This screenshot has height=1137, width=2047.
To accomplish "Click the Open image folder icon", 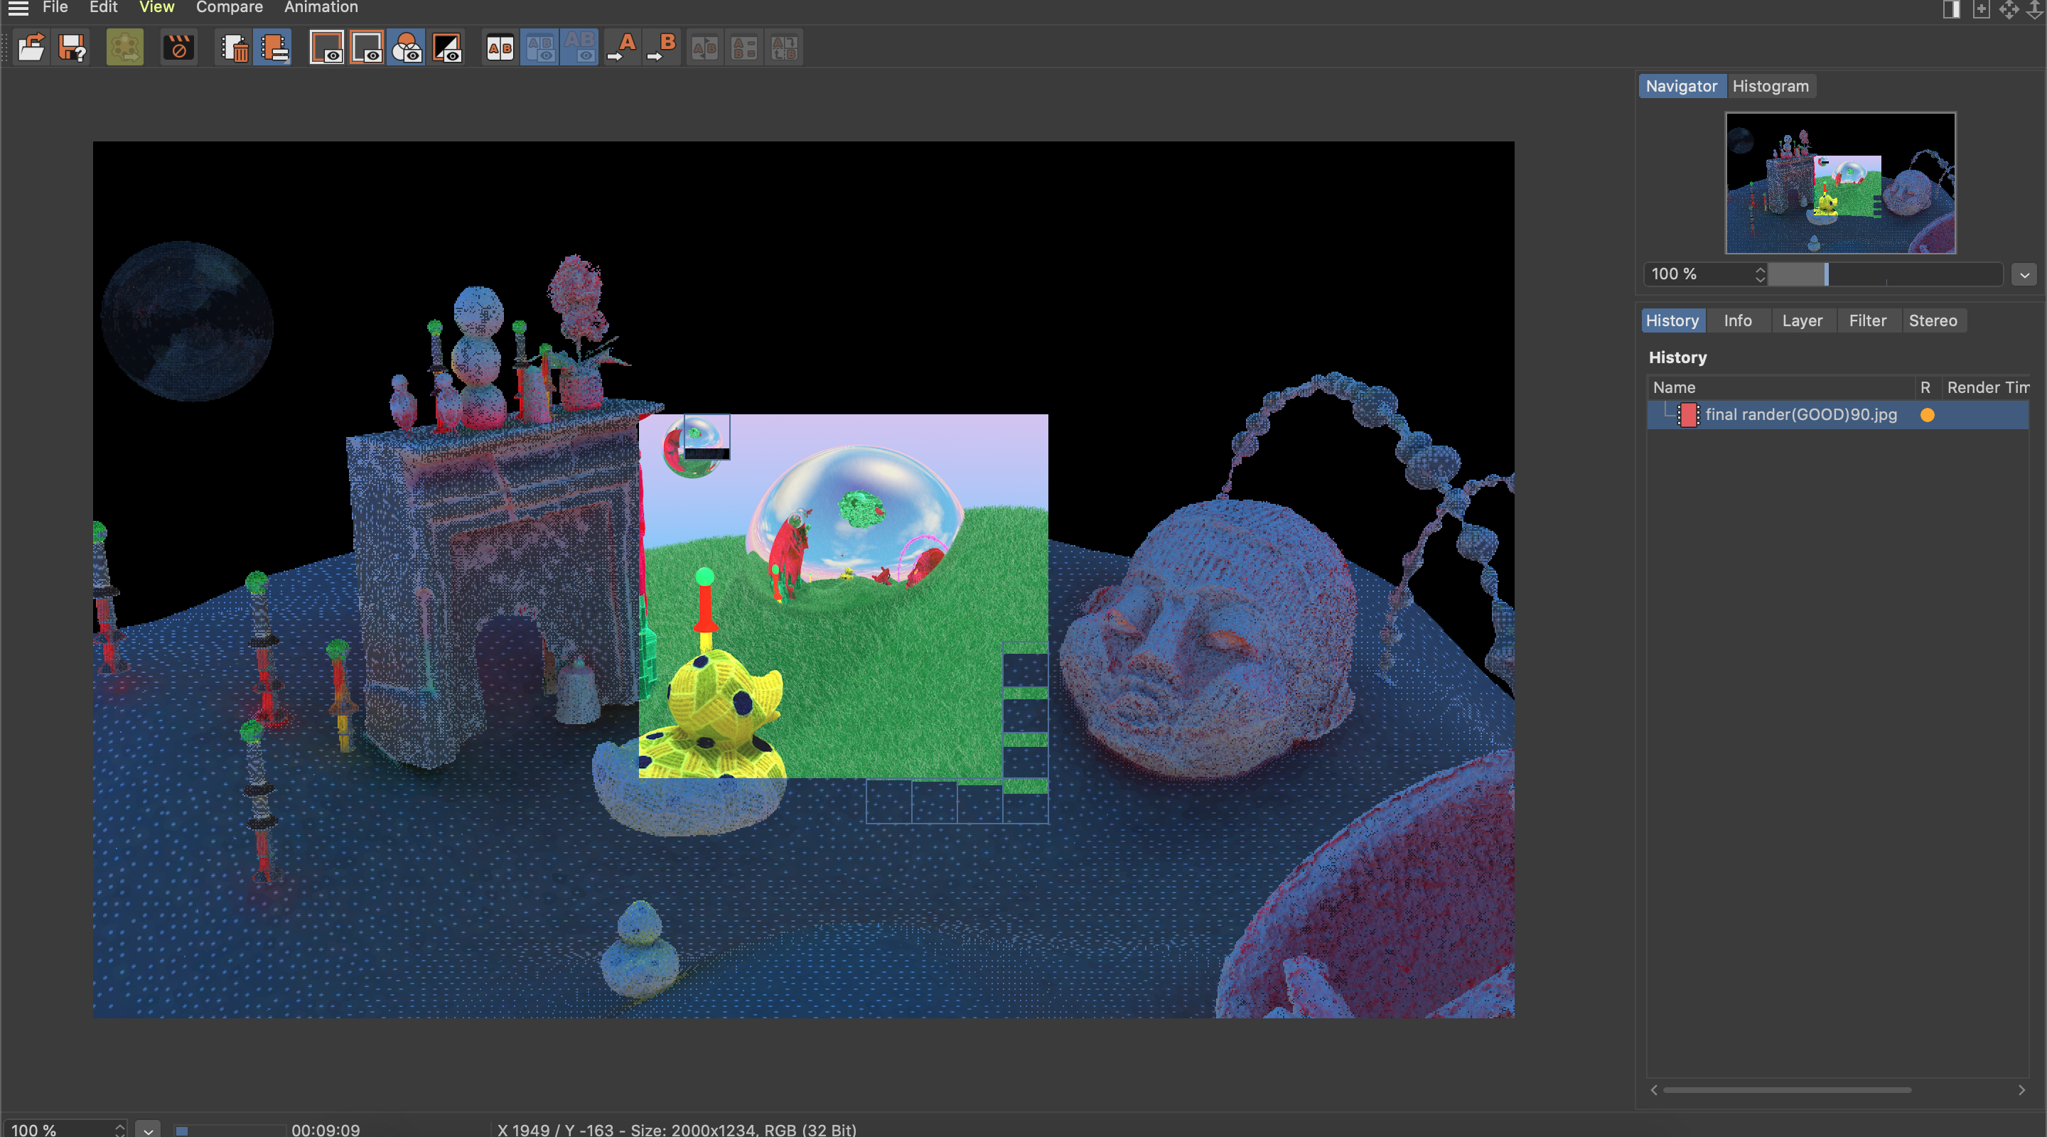I will 31,48.
